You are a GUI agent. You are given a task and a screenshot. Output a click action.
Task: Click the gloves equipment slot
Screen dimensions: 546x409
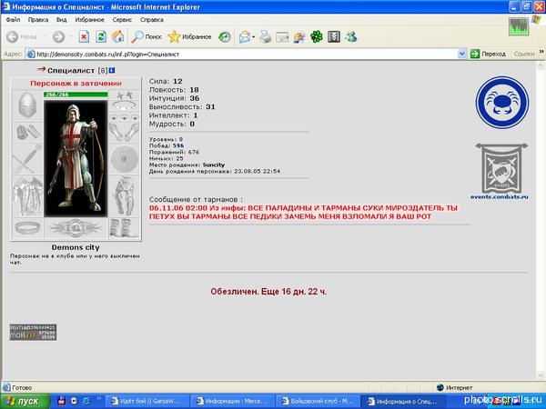pos(125,132)
